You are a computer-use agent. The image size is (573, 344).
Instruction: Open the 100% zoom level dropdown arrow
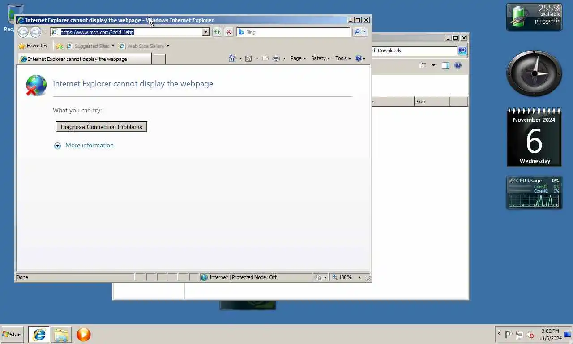(x=359, y=277)
